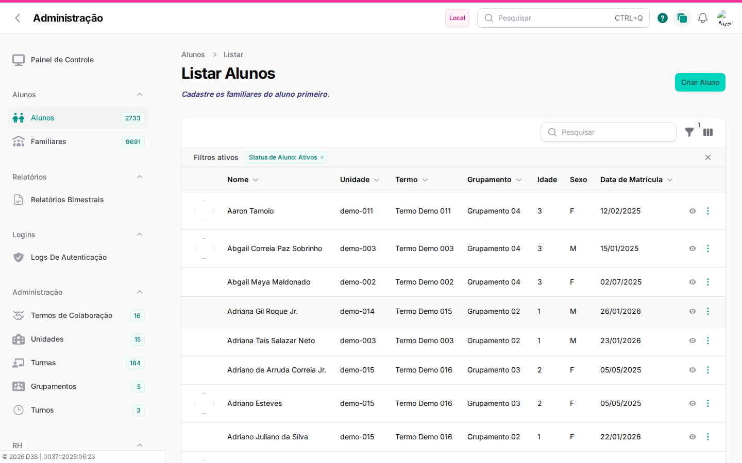Viewport: 742px width, 463px height.
Task: Click the name Aaron Tamoio
Action: click(x=250, y=211)
